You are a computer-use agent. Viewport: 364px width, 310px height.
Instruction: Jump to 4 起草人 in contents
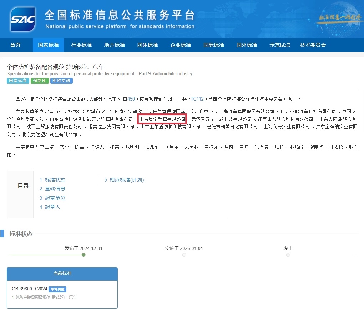coord(50,207)
